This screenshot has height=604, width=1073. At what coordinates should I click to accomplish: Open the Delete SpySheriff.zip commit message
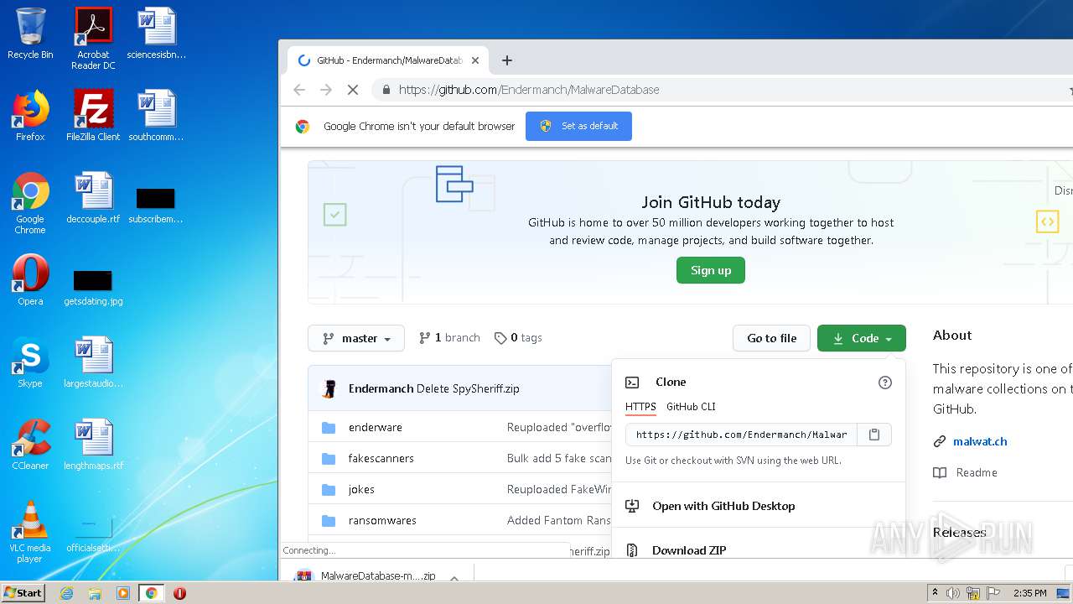[468, 389]
